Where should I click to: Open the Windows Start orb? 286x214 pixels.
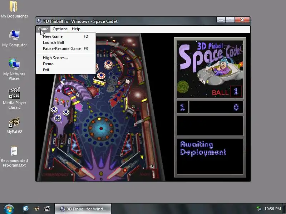point(9,209)
